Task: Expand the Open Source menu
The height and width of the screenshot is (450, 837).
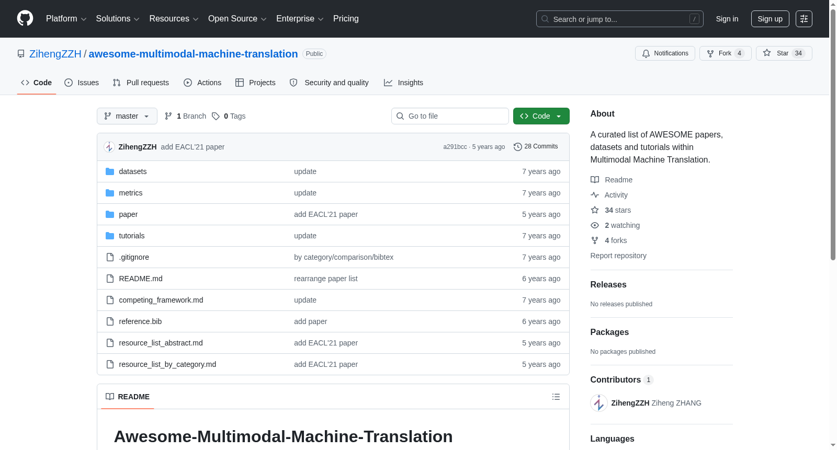Action: click(x=237, y=19)
